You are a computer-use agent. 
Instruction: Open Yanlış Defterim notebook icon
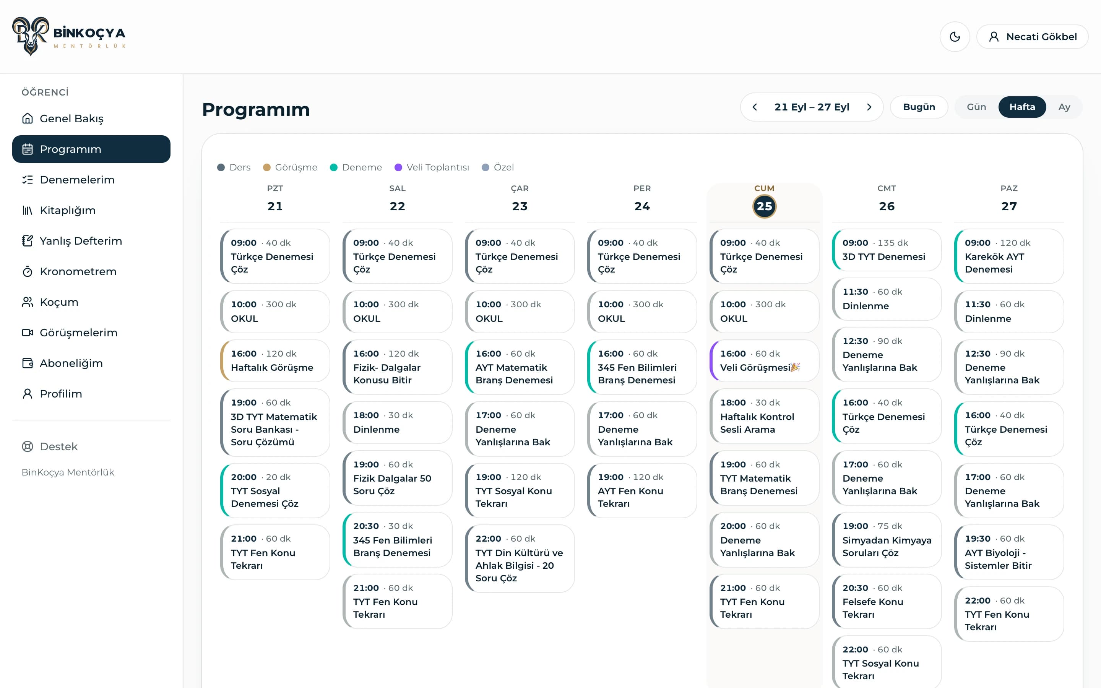pyautogui.click(x=27, y=241)
